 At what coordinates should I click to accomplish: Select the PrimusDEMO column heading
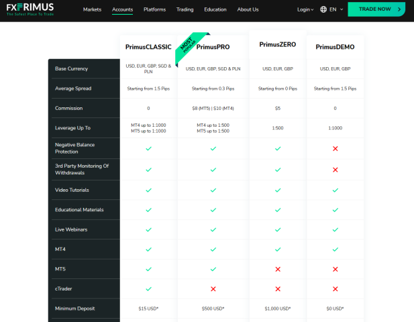click(x=335, y=47)
